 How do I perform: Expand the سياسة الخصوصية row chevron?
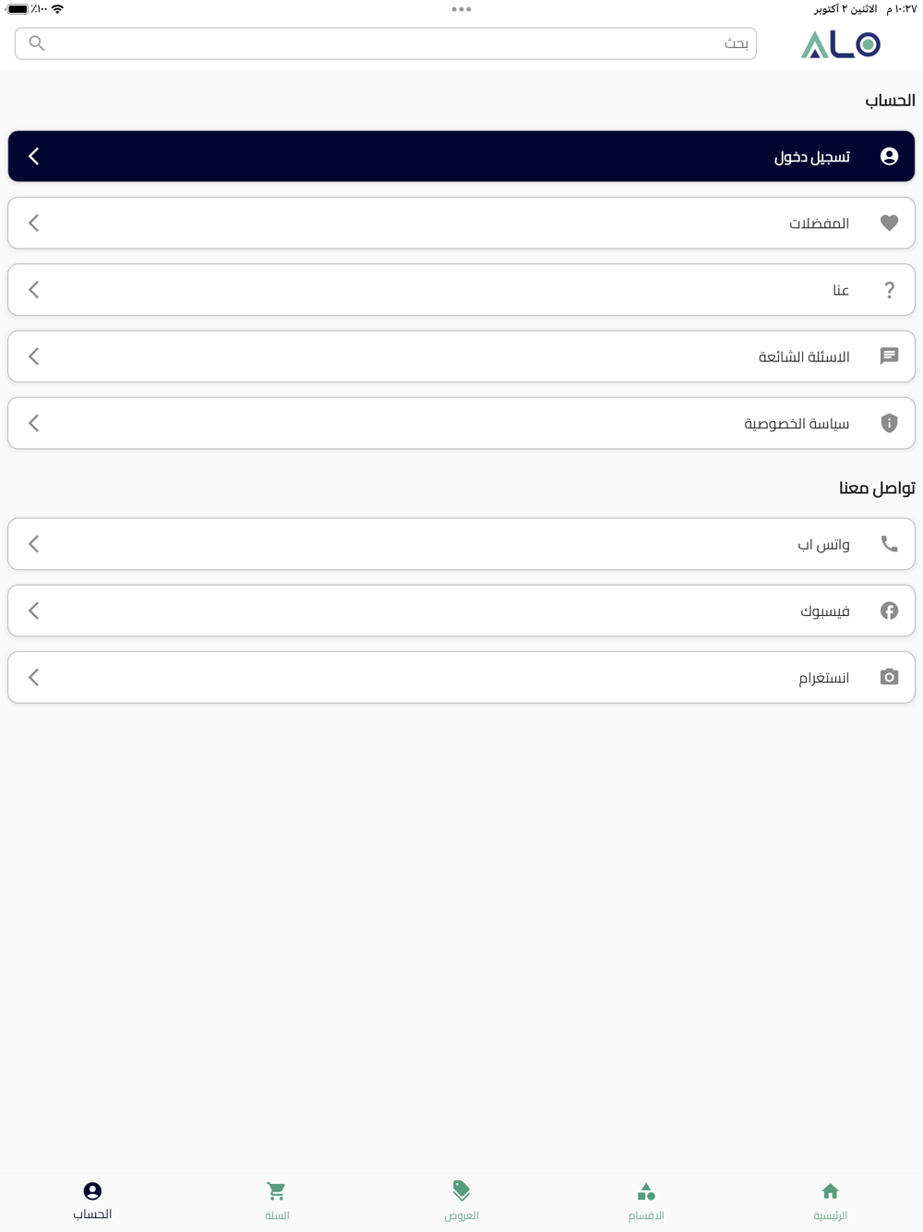click(x=34, y=423)
